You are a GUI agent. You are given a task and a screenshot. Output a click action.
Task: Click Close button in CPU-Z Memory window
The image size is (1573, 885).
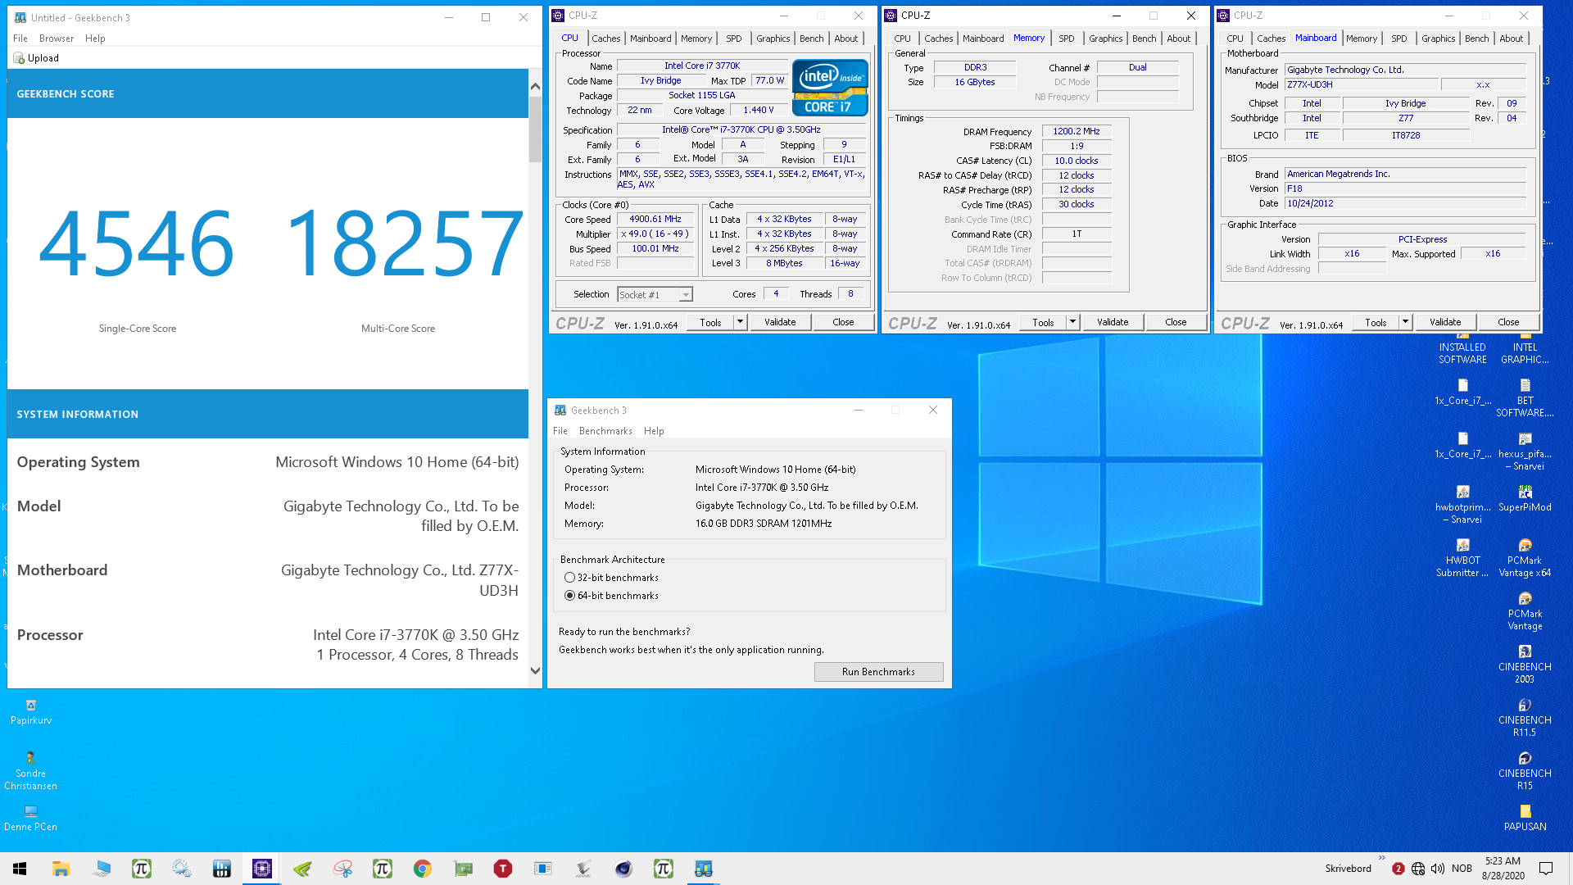1176,322
